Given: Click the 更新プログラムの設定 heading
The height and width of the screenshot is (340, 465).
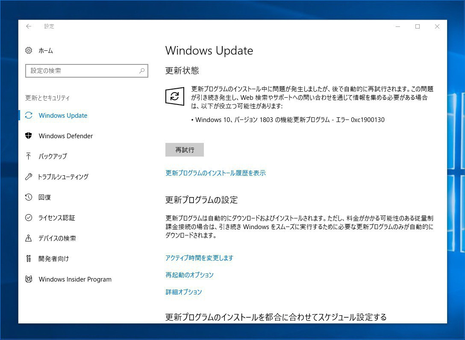Looking at the screenshot, I should (x=202, y=200).
